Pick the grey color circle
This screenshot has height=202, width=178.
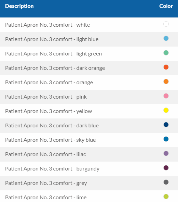(166, 182)
